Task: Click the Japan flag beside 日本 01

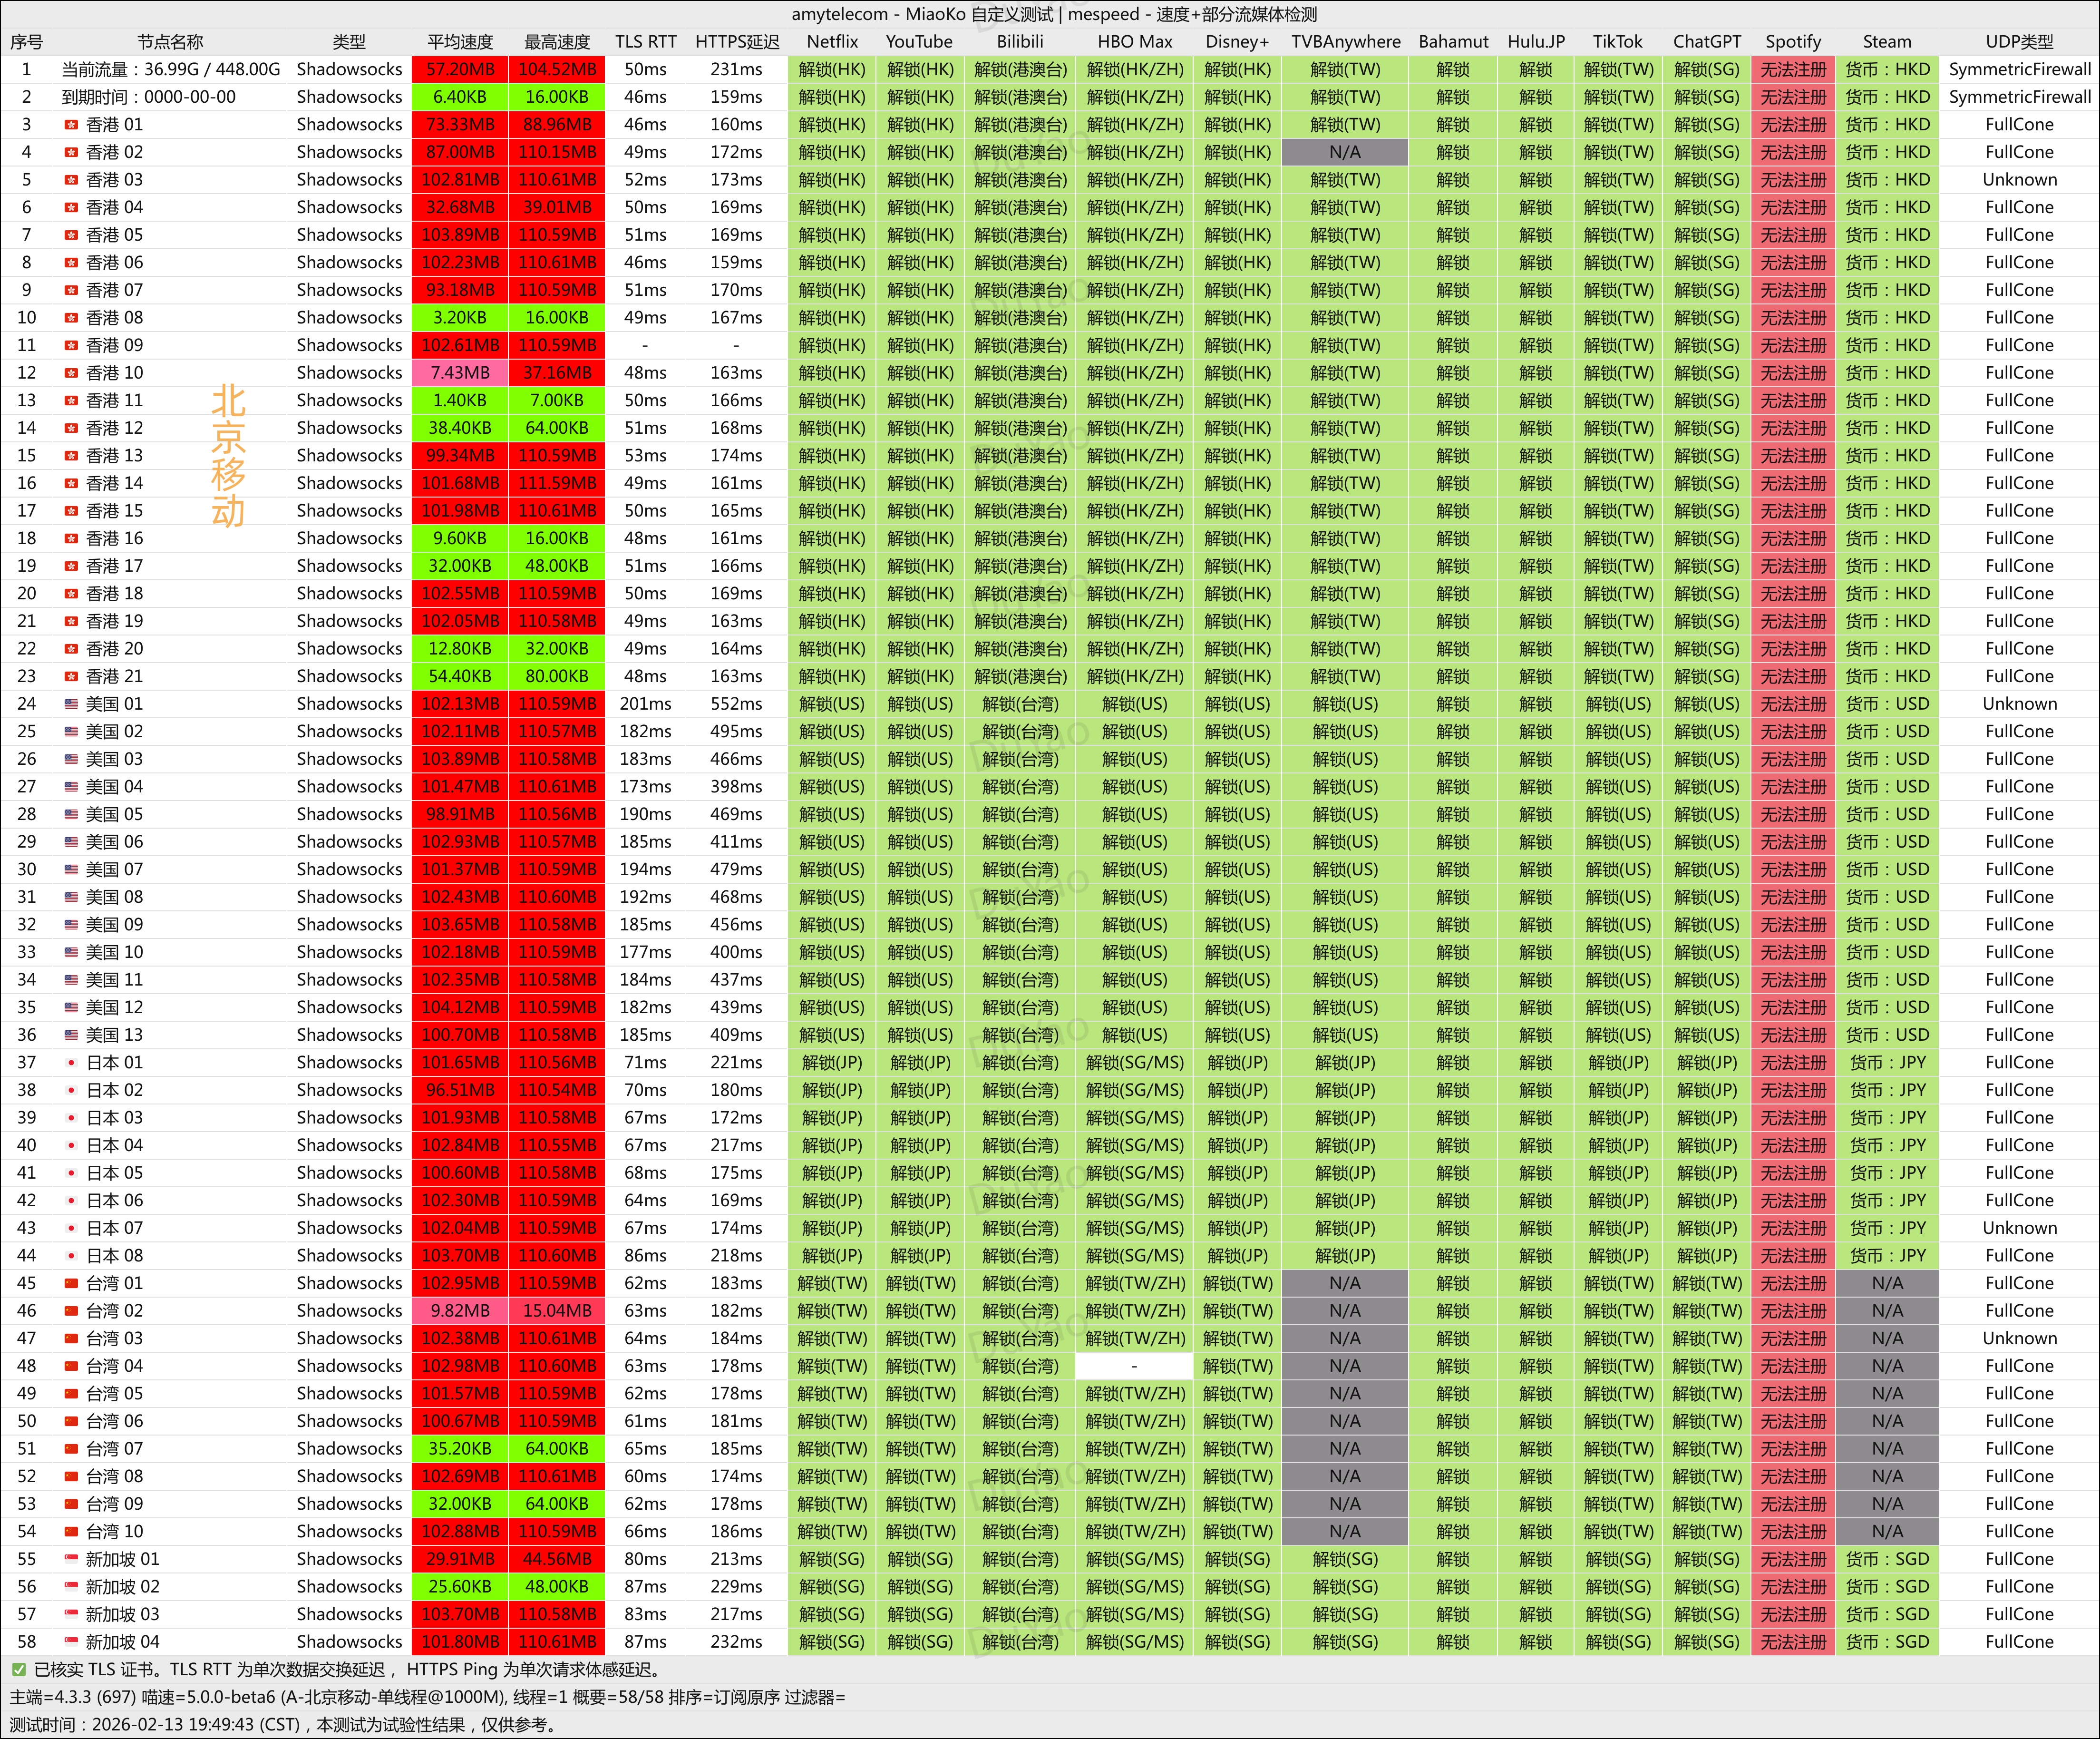Action: (71, 1063)
